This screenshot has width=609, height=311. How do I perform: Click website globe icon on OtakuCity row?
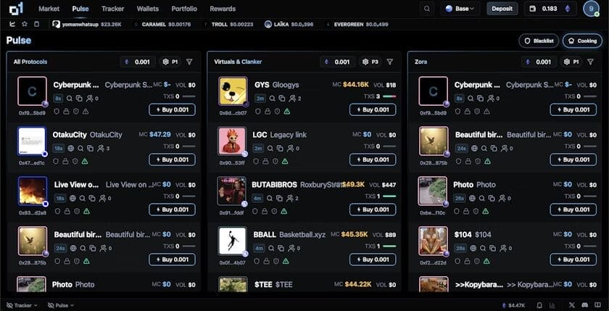pos(71,149)
